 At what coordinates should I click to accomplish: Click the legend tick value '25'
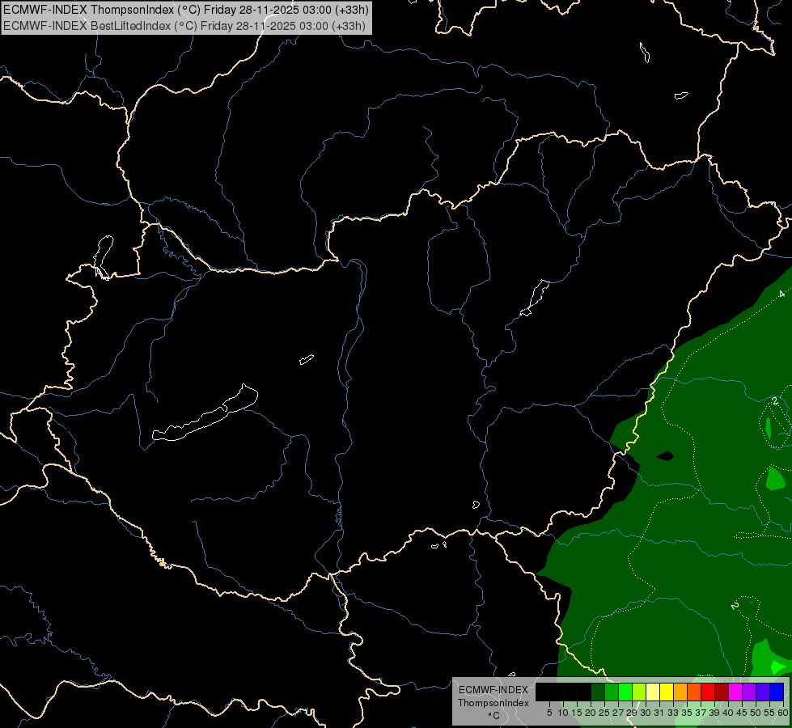click(604, 713)
